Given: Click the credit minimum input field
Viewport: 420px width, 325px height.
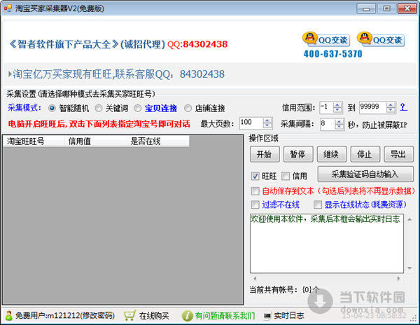Looking at the screenshot, I should (x=327, y=108).
